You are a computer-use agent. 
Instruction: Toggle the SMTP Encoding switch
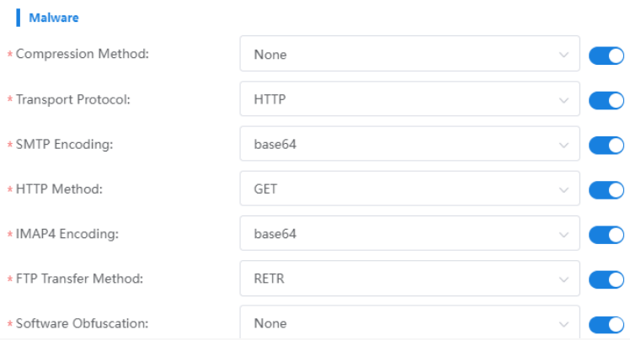606,145
